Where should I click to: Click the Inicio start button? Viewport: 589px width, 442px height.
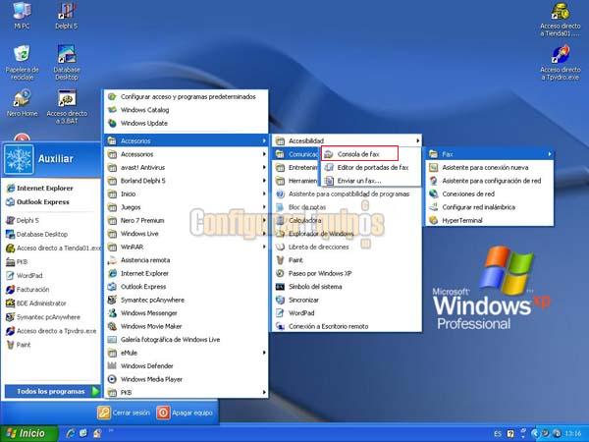point(28,433)
